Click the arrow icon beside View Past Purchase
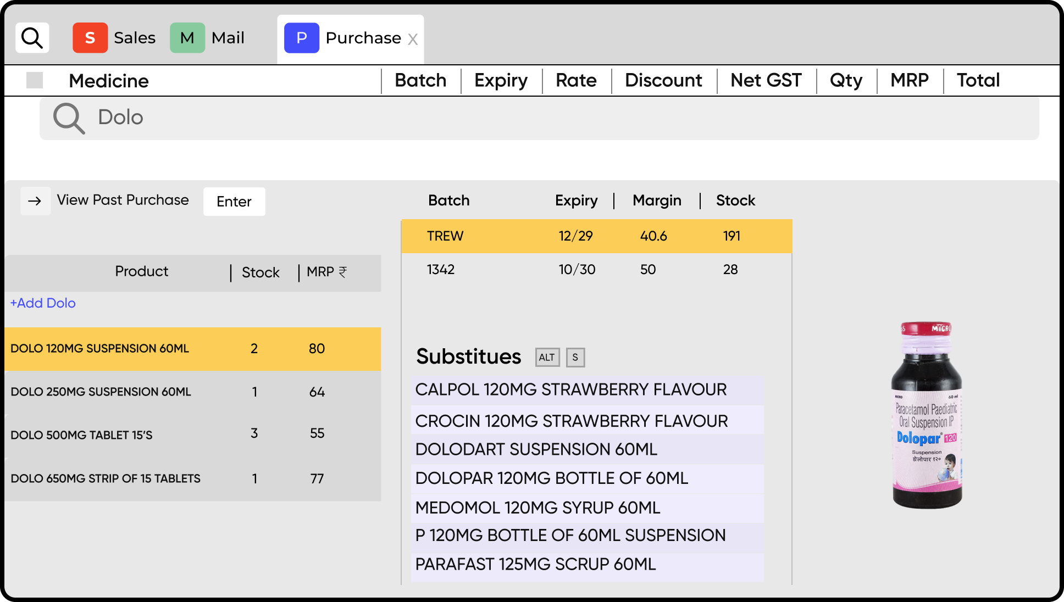The image size is (1064, 602). (x=35, y=201)
